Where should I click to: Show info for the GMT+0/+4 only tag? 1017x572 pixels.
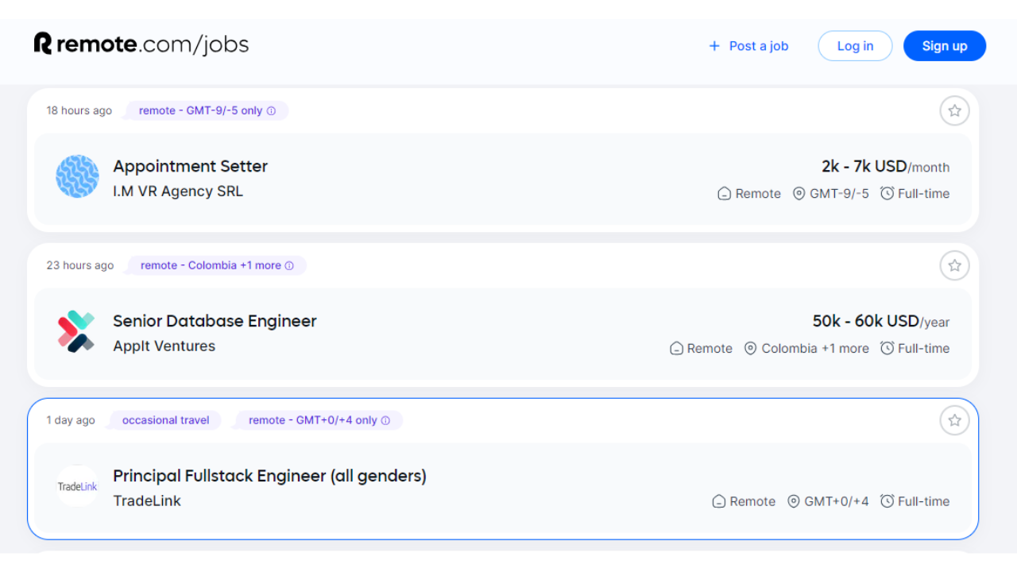point(385,421)
